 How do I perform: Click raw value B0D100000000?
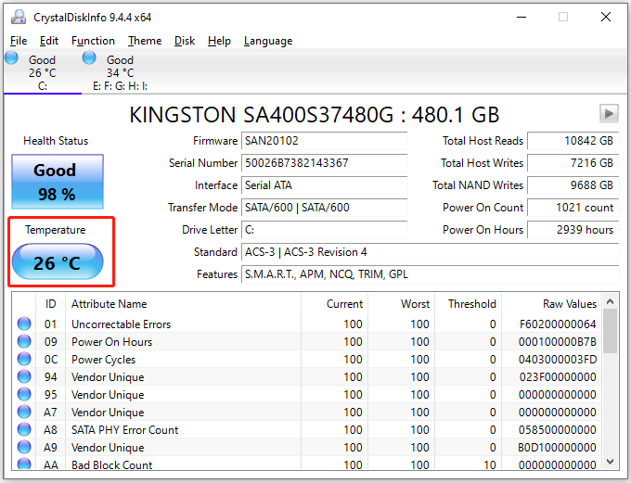(x=558, y=448)
